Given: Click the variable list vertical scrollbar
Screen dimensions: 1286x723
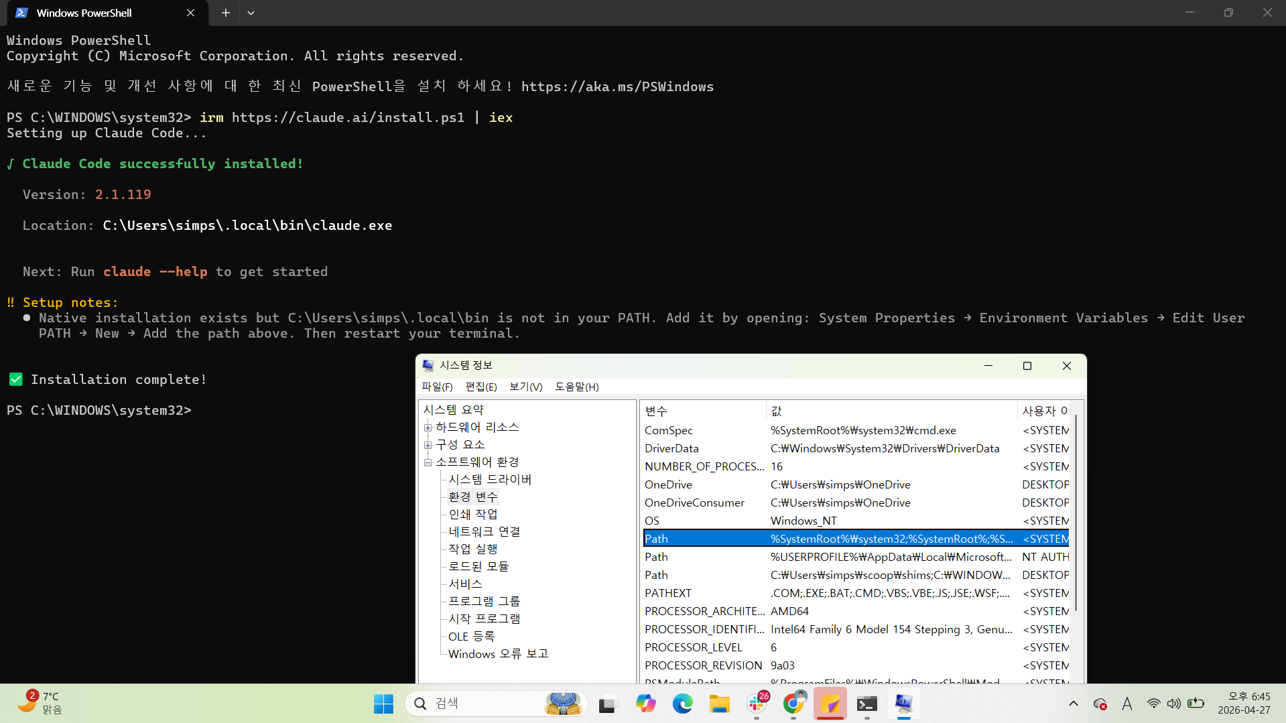Looking at the screenshot, I should click(x=1076, y=513).
